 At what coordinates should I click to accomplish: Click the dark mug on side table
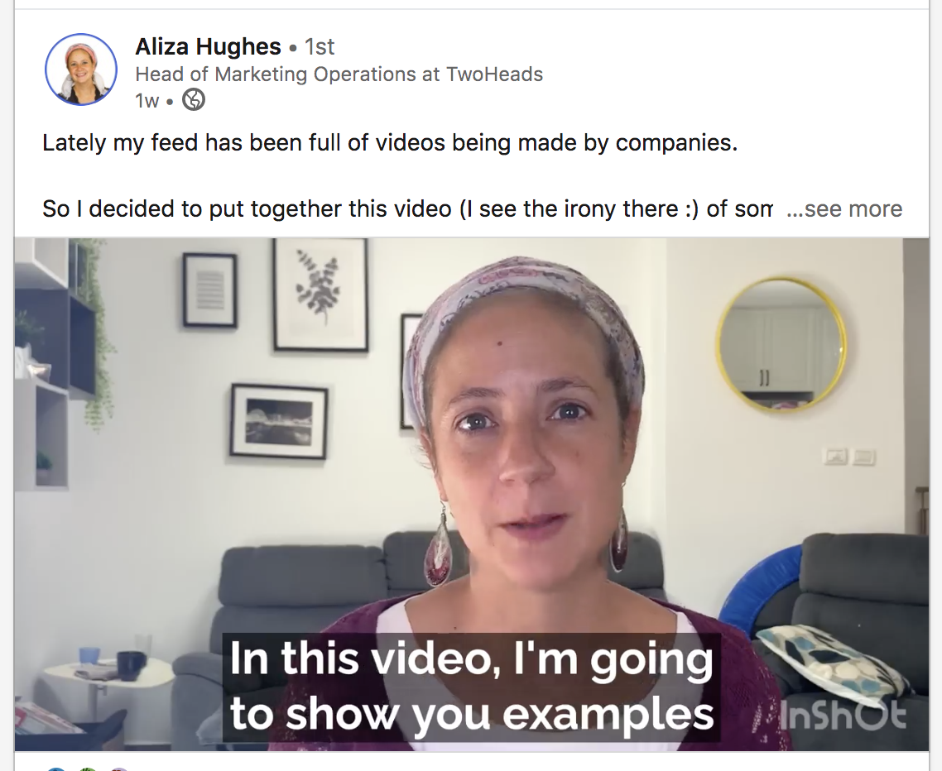[x=131, y=665]
